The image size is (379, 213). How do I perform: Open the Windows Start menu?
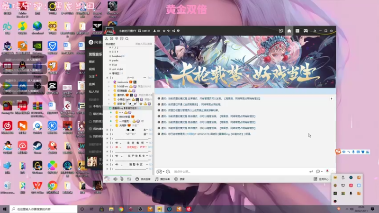pos(5,209)
